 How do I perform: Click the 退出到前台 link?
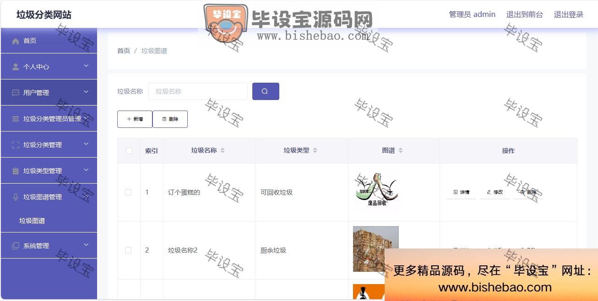click(525, 15)
